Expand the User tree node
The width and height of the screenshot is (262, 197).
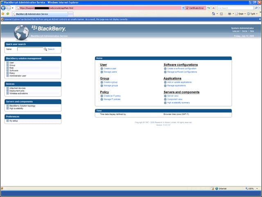(7, 63)
